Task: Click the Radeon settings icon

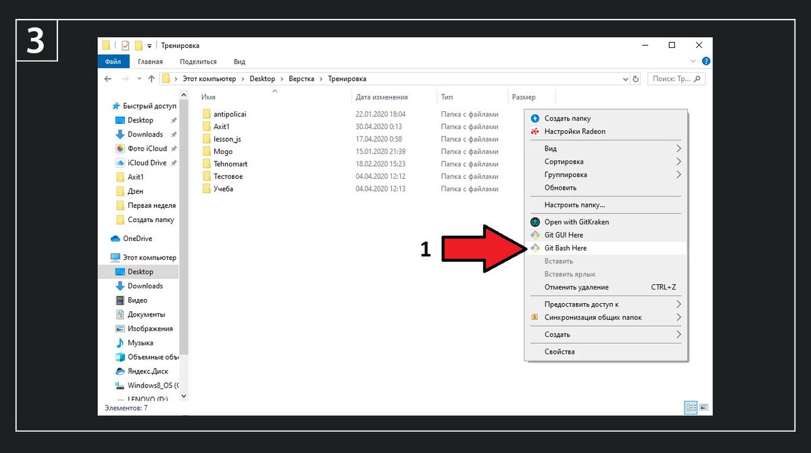Action: tap(535, 132)
